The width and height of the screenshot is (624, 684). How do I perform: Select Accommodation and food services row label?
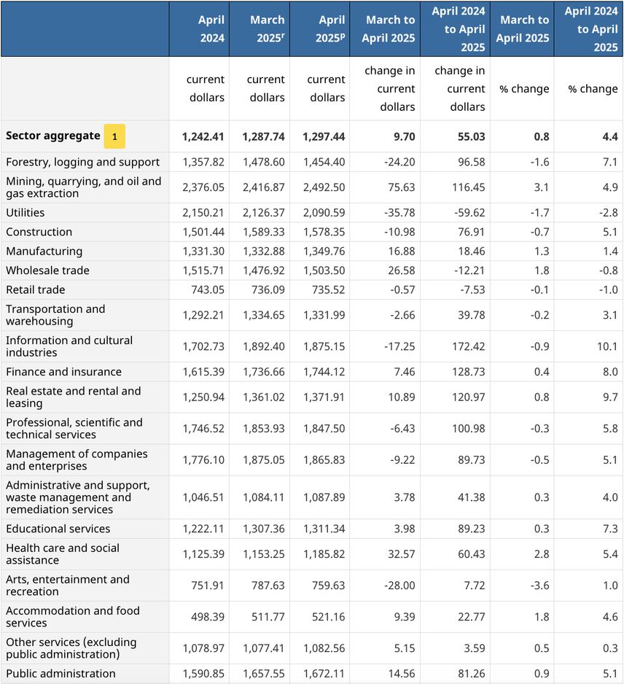pos(72,617)
